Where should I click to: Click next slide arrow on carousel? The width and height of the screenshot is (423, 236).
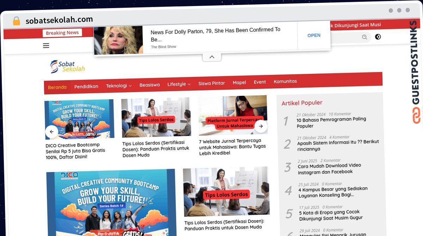pos(261,126)
